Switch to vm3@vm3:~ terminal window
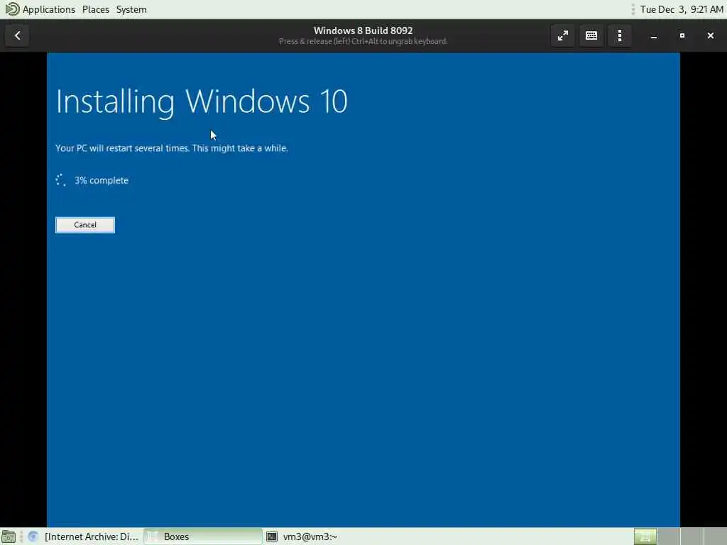 point(301,536)
